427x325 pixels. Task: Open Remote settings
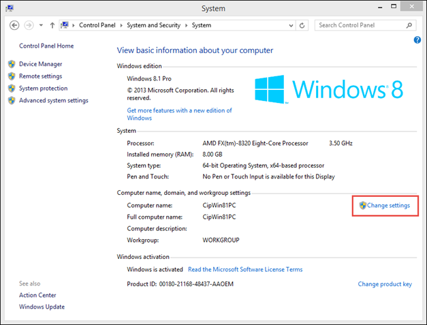pyautogui.click(x=41, y=76)
